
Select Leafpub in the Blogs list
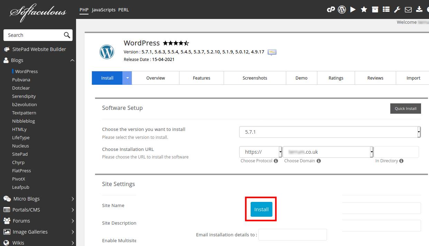(21, 187)
